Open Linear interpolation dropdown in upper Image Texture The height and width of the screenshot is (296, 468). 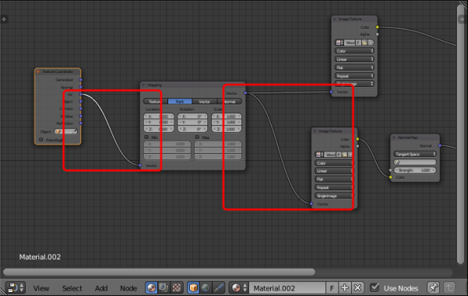pyautogui.click(x=354, y=59)
